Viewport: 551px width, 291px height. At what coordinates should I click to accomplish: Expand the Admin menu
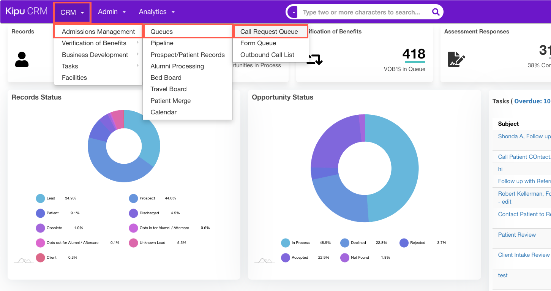click(x=112, y=12)
